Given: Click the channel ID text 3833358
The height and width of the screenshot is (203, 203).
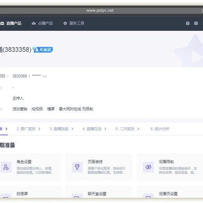Looking at the screenshot, I should (x=20, y=76).
